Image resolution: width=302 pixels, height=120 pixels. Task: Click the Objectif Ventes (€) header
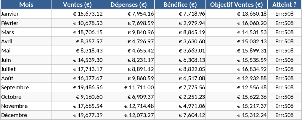click(236, 5)
